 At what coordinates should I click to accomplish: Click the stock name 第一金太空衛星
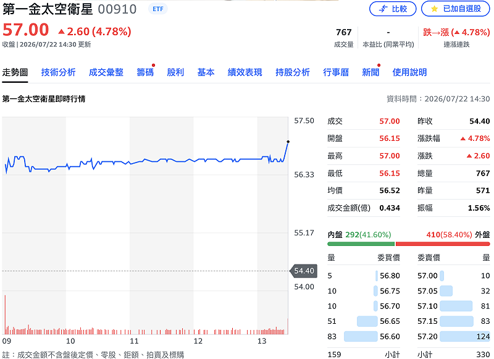[x=48, y=9]
